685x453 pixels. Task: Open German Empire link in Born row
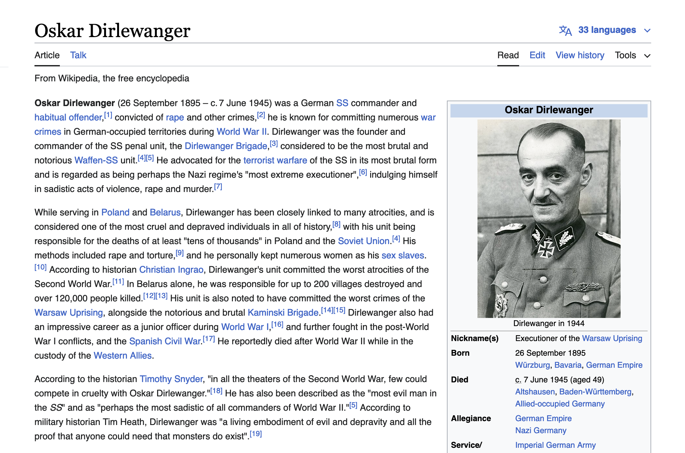point(614,365)
